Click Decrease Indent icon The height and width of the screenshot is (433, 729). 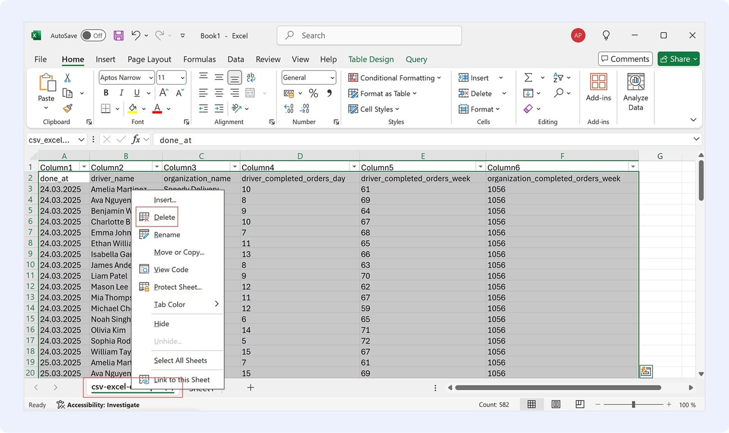[x=204, y=108]
